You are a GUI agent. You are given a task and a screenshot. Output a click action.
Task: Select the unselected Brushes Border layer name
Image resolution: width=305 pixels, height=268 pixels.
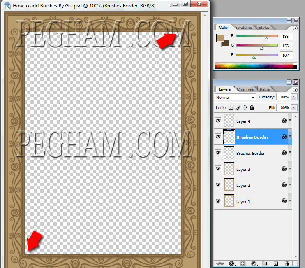pyautogui.click(x=251, y=153)
